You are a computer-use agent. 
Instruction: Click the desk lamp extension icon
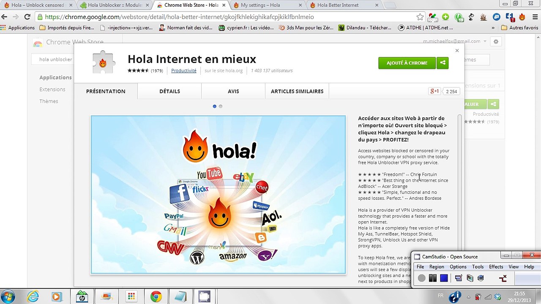472,17
